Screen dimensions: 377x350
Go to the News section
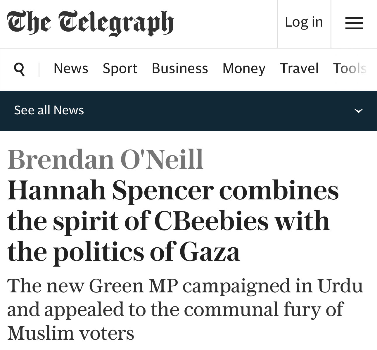71,69
